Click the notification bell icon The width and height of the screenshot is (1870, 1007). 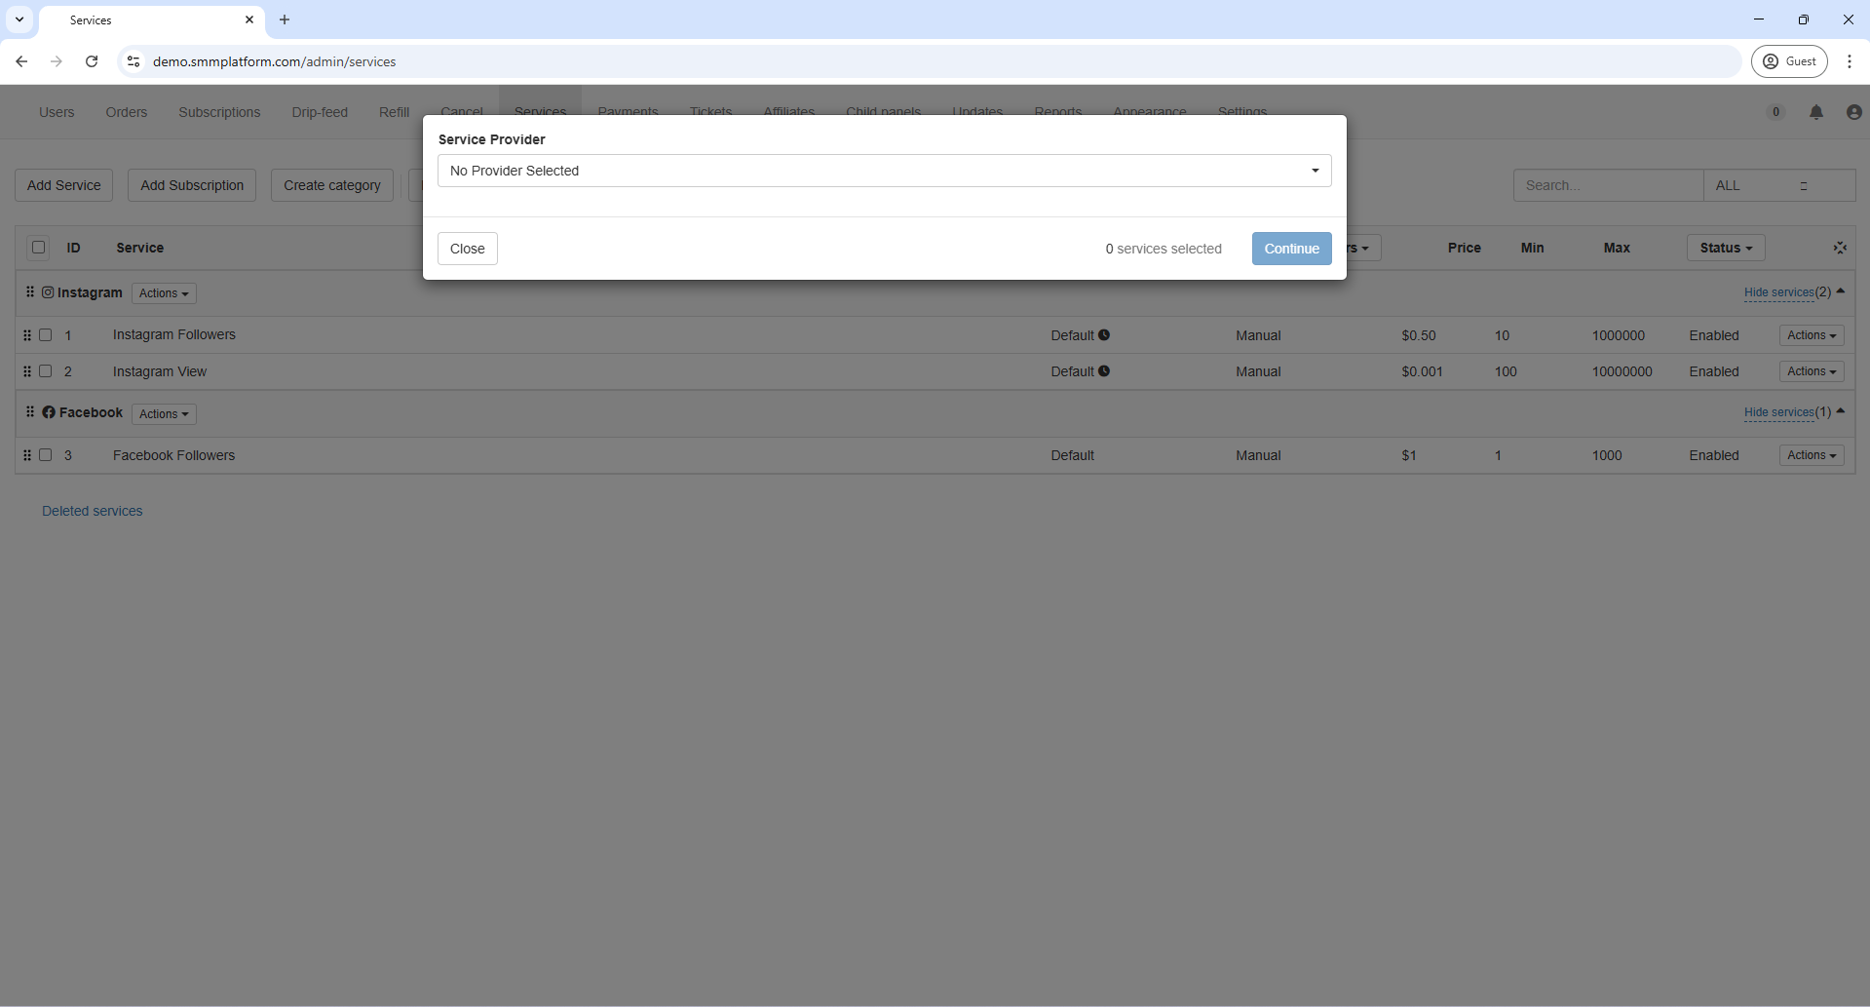coord(1816,112)
